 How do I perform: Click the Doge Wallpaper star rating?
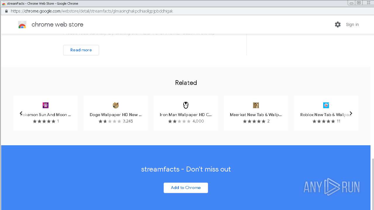[110, 121]
